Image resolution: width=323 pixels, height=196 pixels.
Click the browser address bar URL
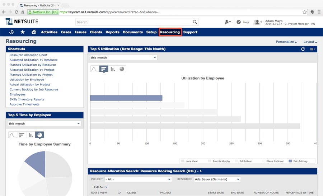click(x=109, y=12)
